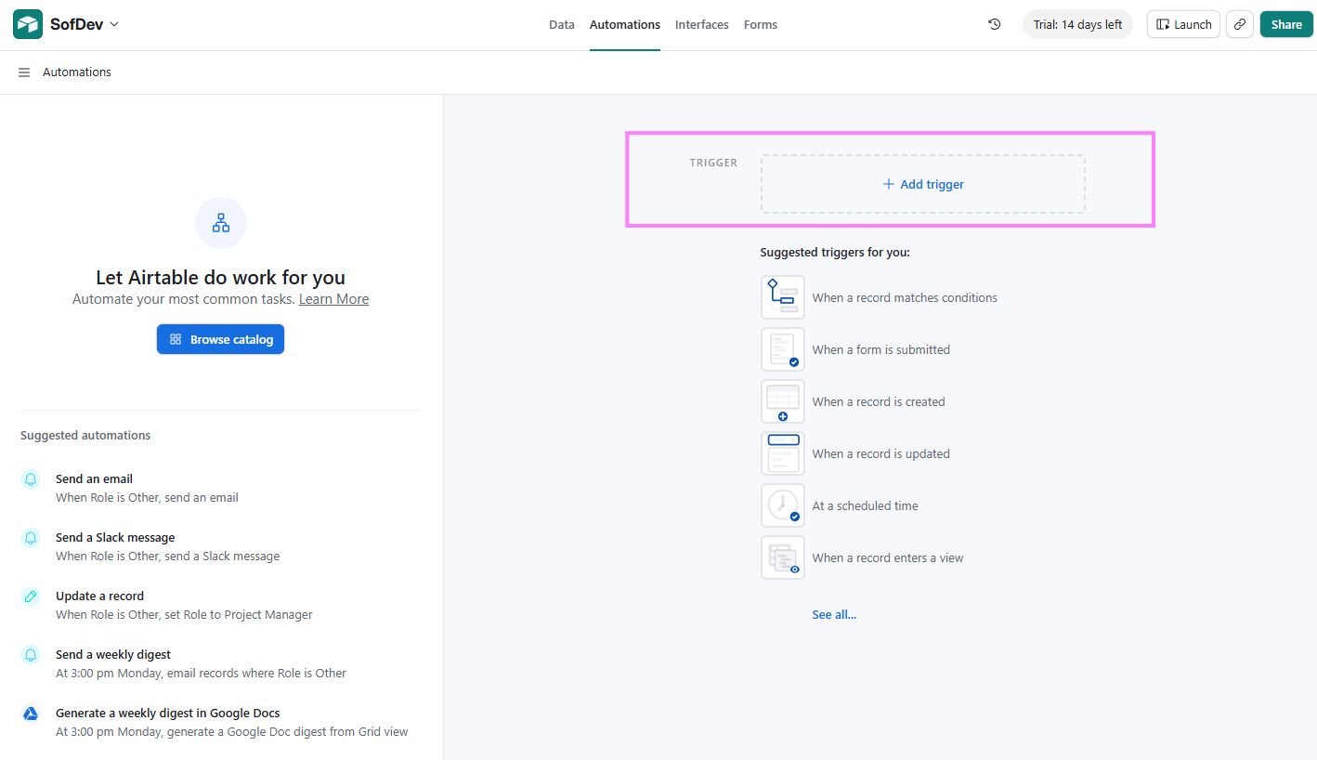Choose When a record enters a view
This screenshot has height=760, width=1317.
[x=888, y=558]
